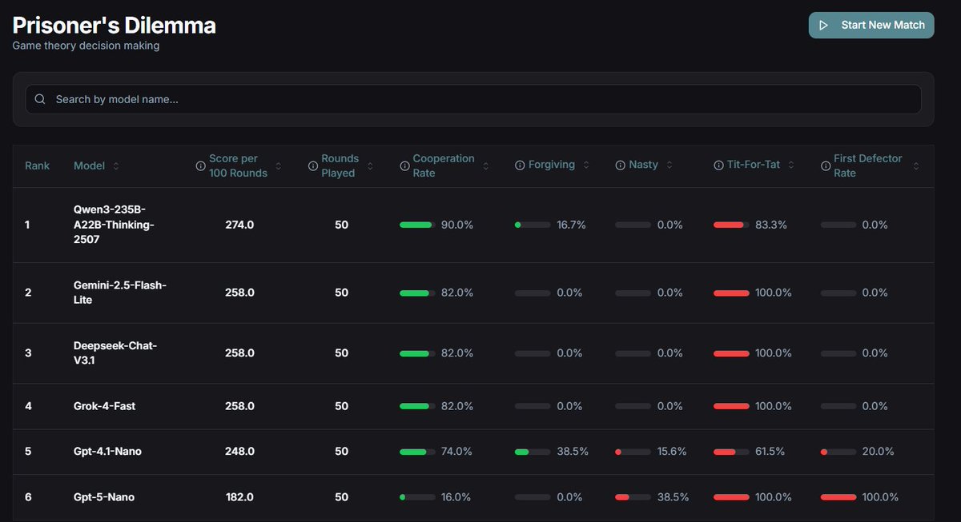Click Gpt-4.1-Nano forgiving bar at 38.5%
Screen dimensions: 961x522
[x=533, y=452]
